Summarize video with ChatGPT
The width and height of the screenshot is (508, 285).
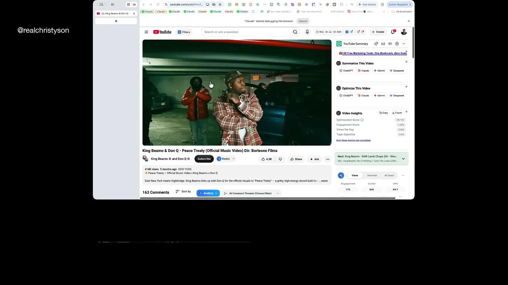(x=346, y=71)
